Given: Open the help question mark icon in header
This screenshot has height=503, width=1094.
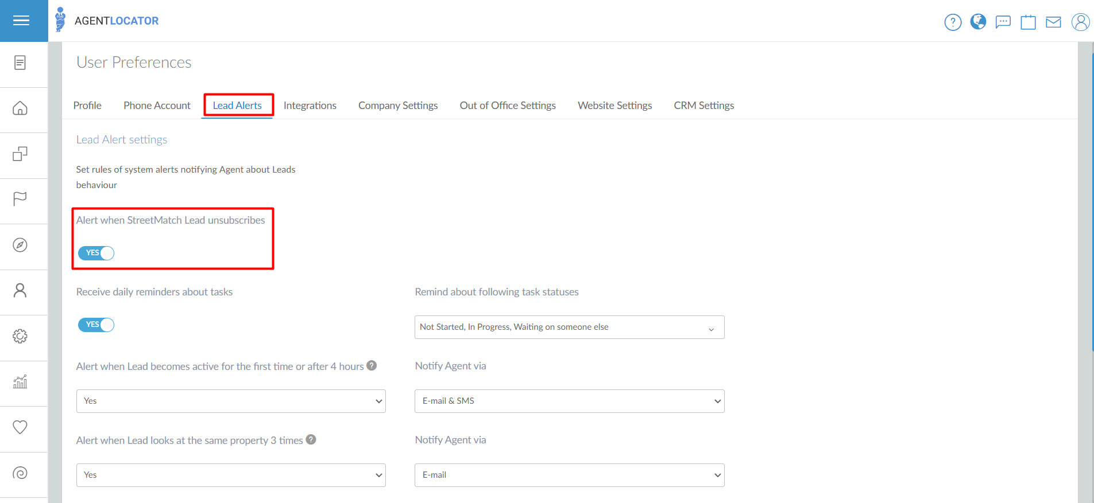Looking at the screenshot, I should [x=953, y=22].
